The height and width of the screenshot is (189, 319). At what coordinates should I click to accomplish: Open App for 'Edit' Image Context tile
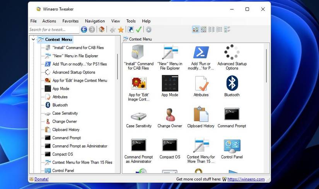[x=138, y=89]
